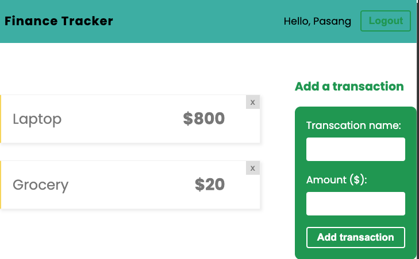Click the Logout button

coord(386,21)
